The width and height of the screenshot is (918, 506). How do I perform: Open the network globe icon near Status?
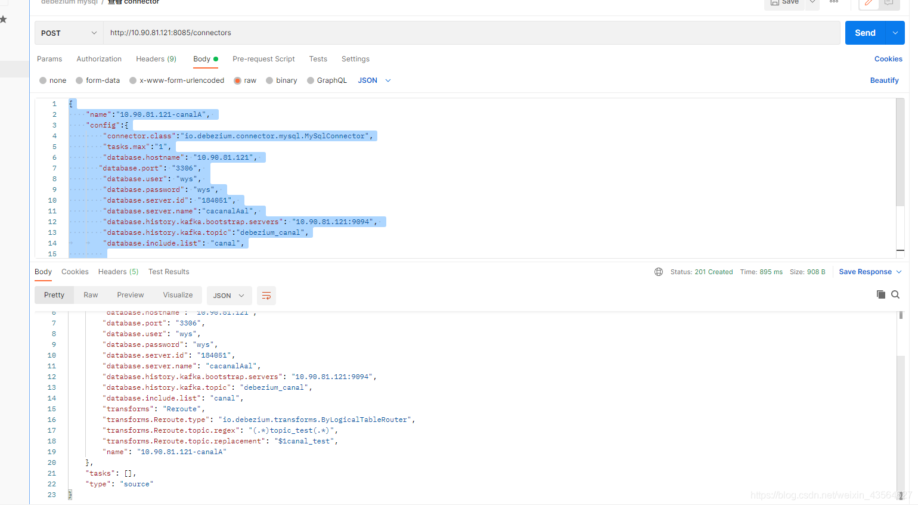click(659, 272)
